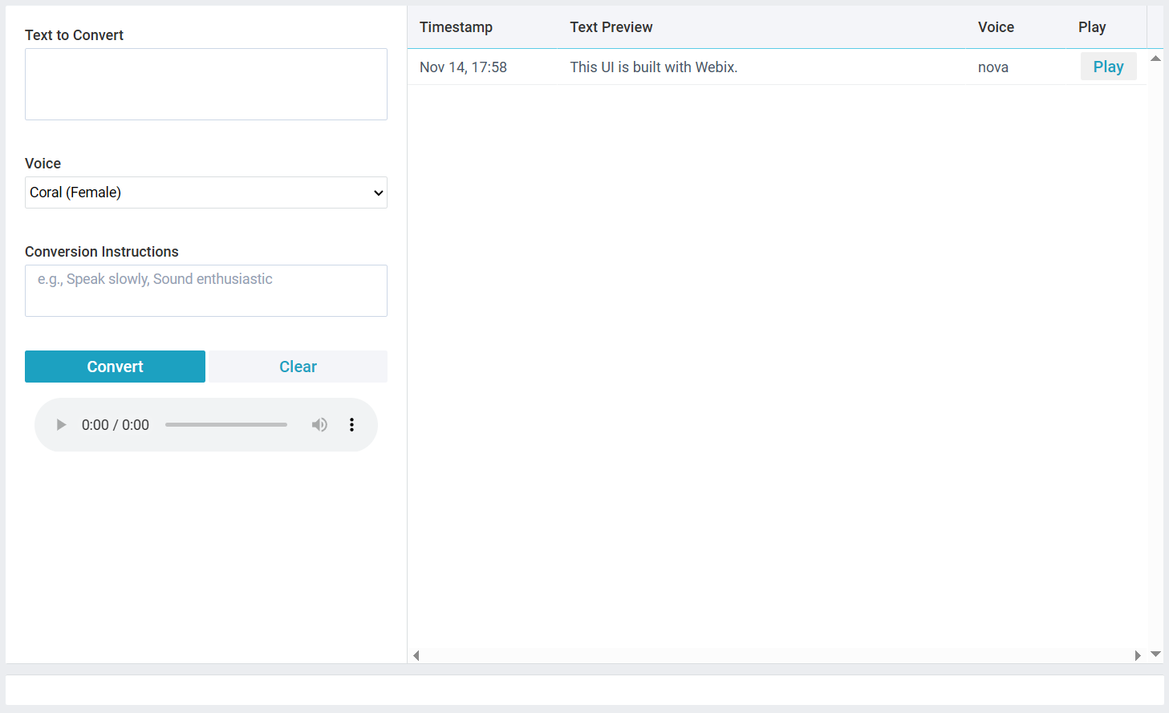The width and height of the screenshot is (1169, 713).
Task: Click the Text Preview column header
Action: [611, 27]
